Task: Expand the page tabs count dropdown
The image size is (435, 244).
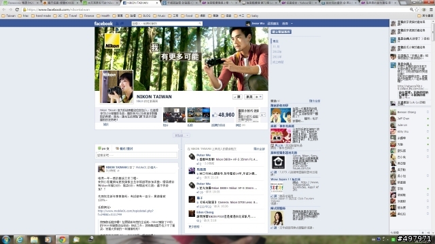Action: click(x=262, y=115)
